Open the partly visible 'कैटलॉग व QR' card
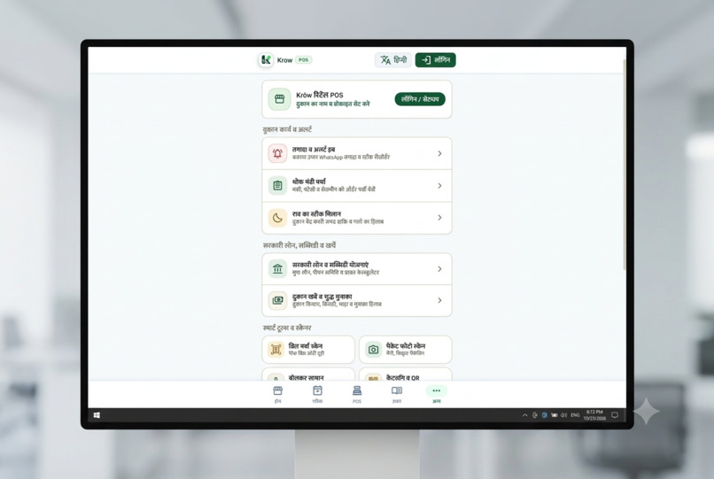This screenshot has width=714, height=479. tap(405, 375)
